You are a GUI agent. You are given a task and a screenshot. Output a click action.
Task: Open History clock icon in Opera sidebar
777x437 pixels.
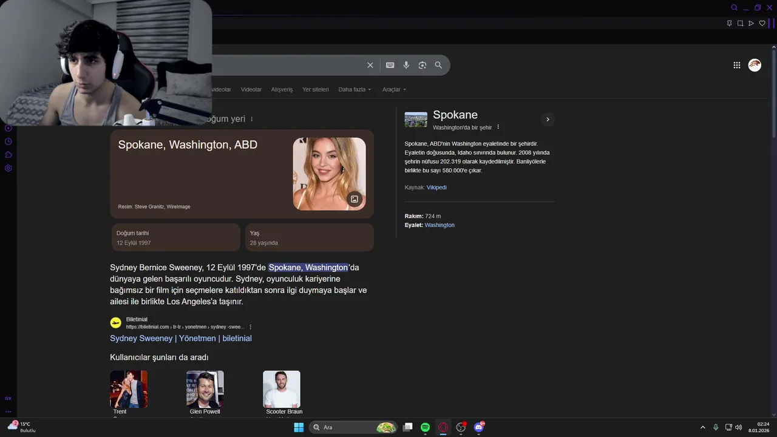click(8, 141)
